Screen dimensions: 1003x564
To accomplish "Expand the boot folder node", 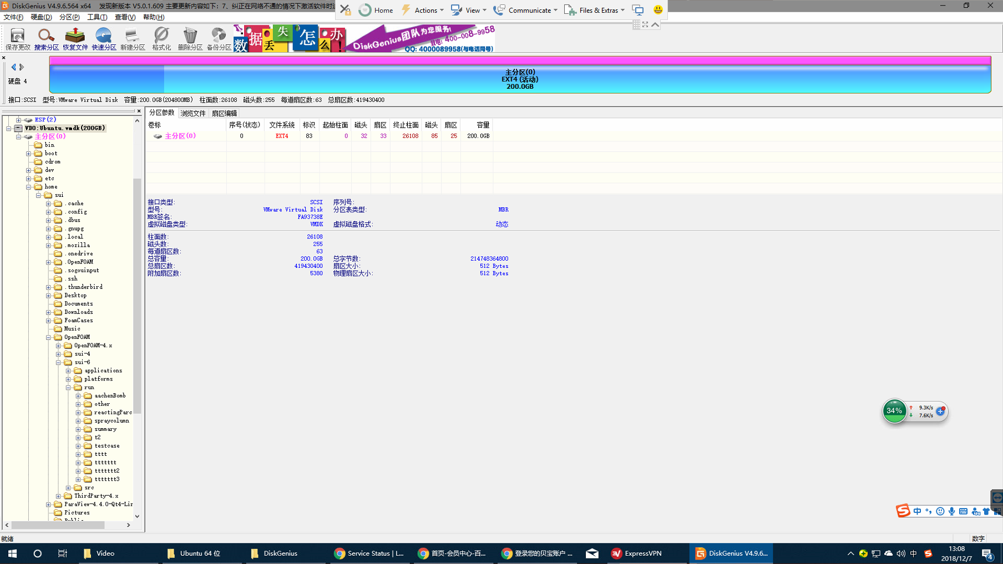I will pos(29,154).
